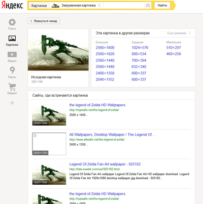Click the search text input field
The height and width of the screenshot is (204, 203).
click(x=124, y=6)
